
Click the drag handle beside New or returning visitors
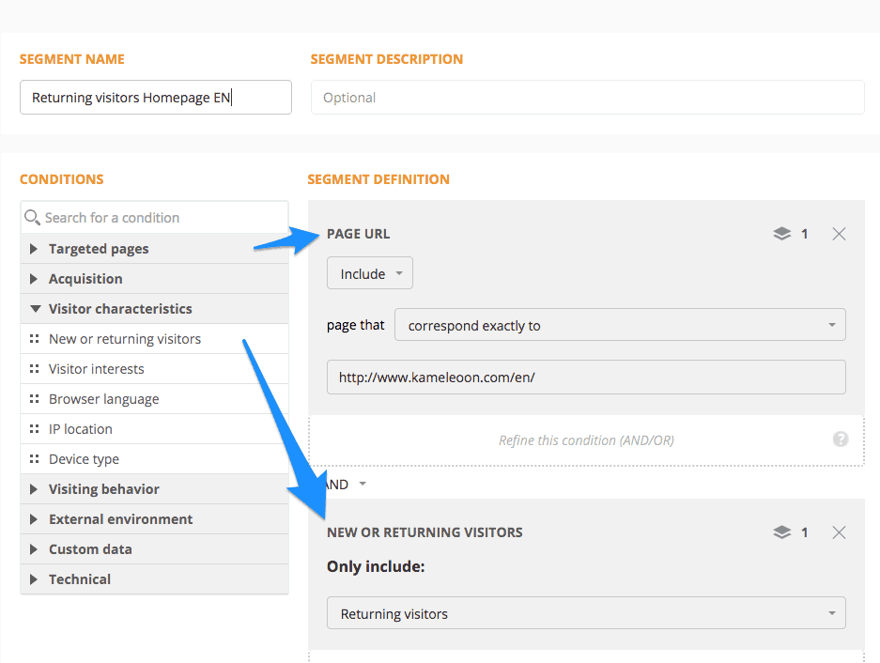(x=35, y=338)
